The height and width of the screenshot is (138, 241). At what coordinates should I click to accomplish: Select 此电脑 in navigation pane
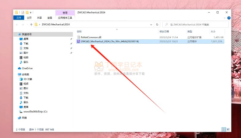pos(25,74)
